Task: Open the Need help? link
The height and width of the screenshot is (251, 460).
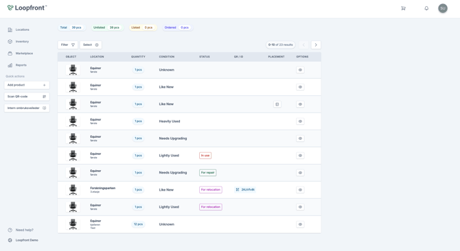Action: [21, 230]
